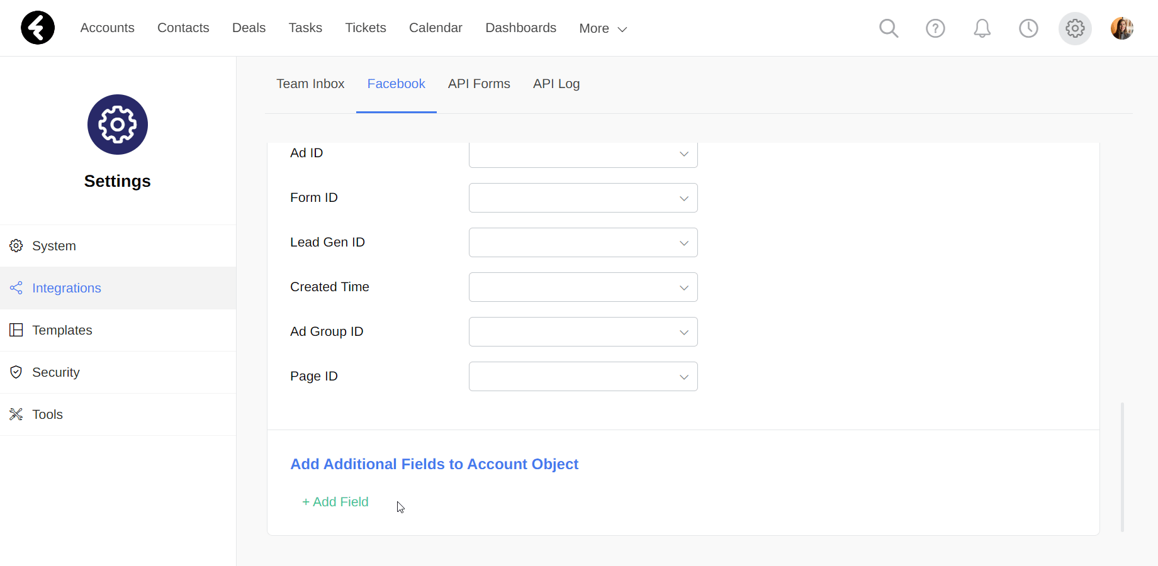This screenshot has width=1158, height=566.
Task: Open the help question mark icon
Action: pos(935,28)
